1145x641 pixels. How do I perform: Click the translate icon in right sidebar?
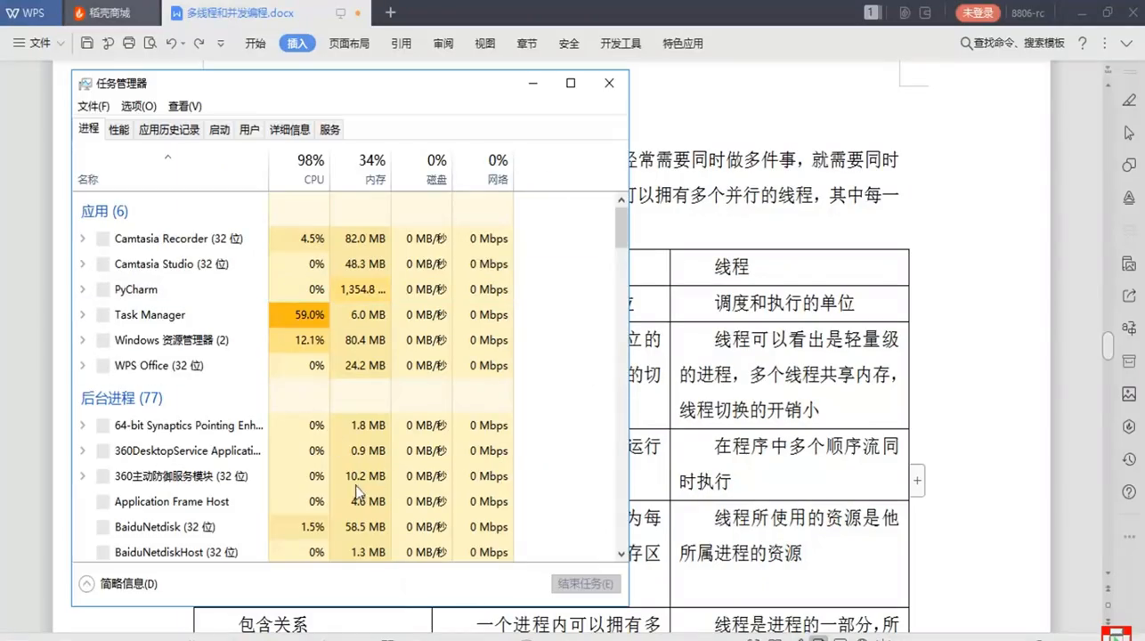pos(1129,329)
